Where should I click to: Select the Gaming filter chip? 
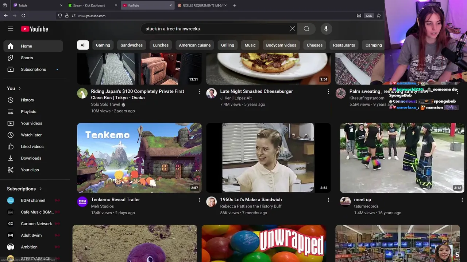point(103,45)
